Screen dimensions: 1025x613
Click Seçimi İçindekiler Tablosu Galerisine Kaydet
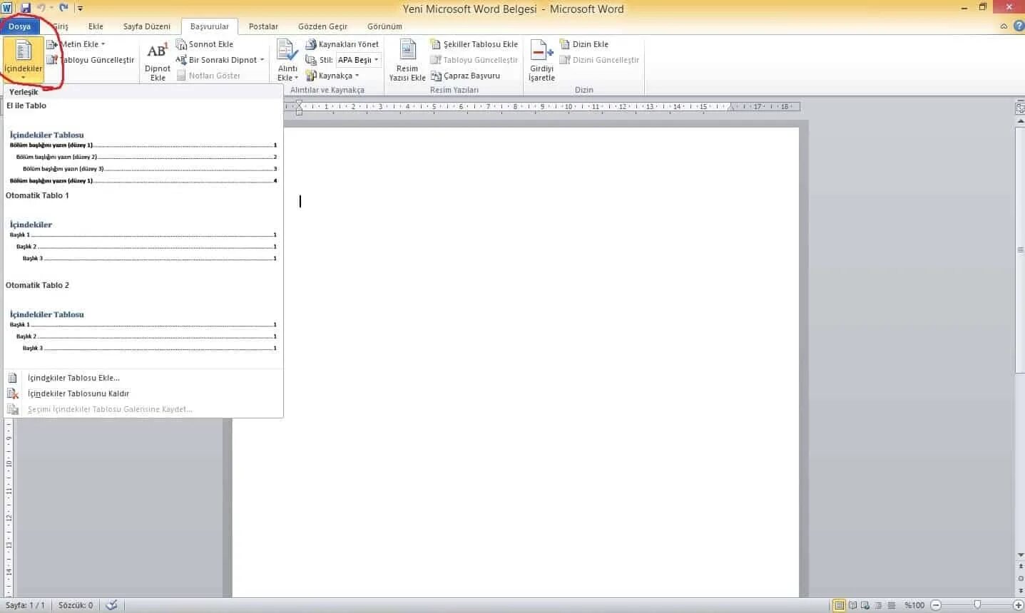[143, 409]
